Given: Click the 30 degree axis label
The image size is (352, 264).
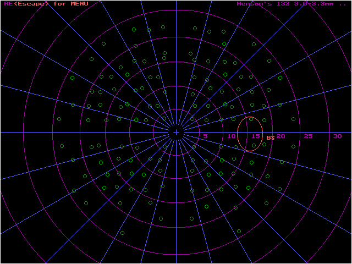Looking at the screenshot, I should [x=337, y=136].
